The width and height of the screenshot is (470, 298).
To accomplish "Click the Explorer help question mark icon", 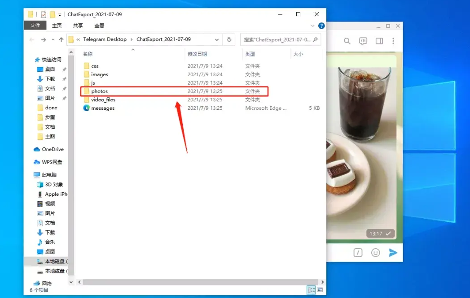I will point(321,26).
